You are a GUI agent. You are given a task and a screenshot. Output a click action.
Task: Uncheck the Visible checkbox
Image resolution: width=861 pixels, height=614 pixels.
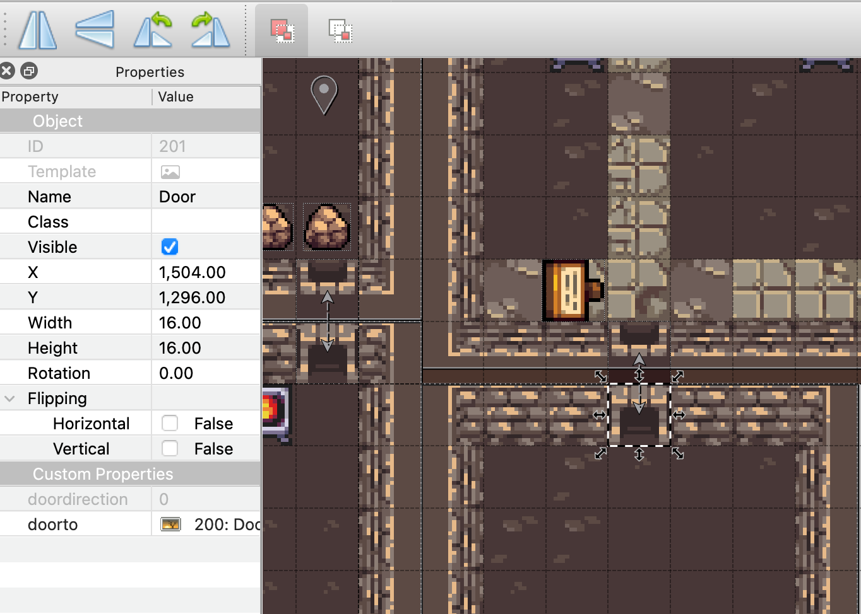[170, 247]
